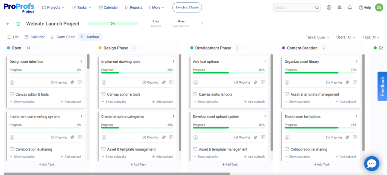Click the Open column vertical scrollbar
The image size is (387, 175).
pyautogui.click(x=88, y=62)
